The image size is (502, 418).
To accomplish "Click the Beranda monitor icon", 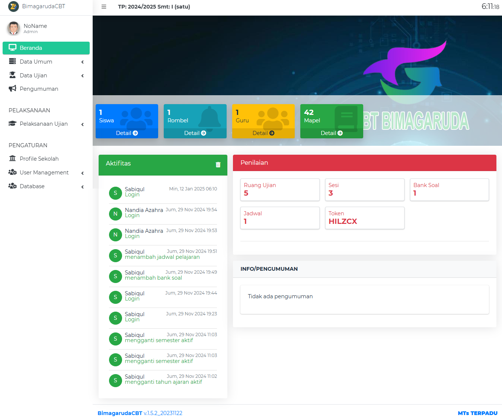I will [12, 48].
